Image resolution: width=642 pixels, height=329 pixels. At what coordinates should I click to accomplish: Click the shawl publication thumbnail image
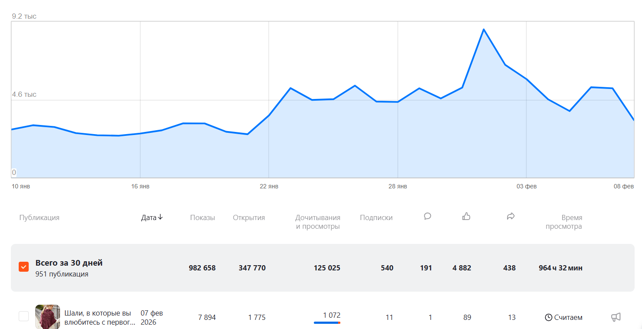click(x=47, y=317)
